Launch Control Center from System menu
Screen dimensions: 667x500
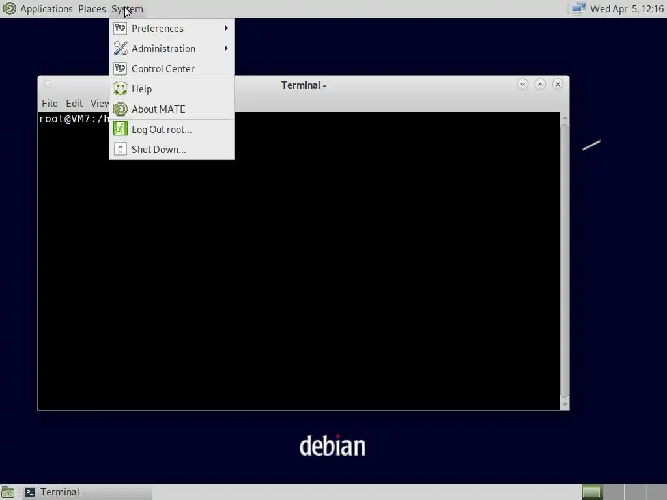coord(172,69)
